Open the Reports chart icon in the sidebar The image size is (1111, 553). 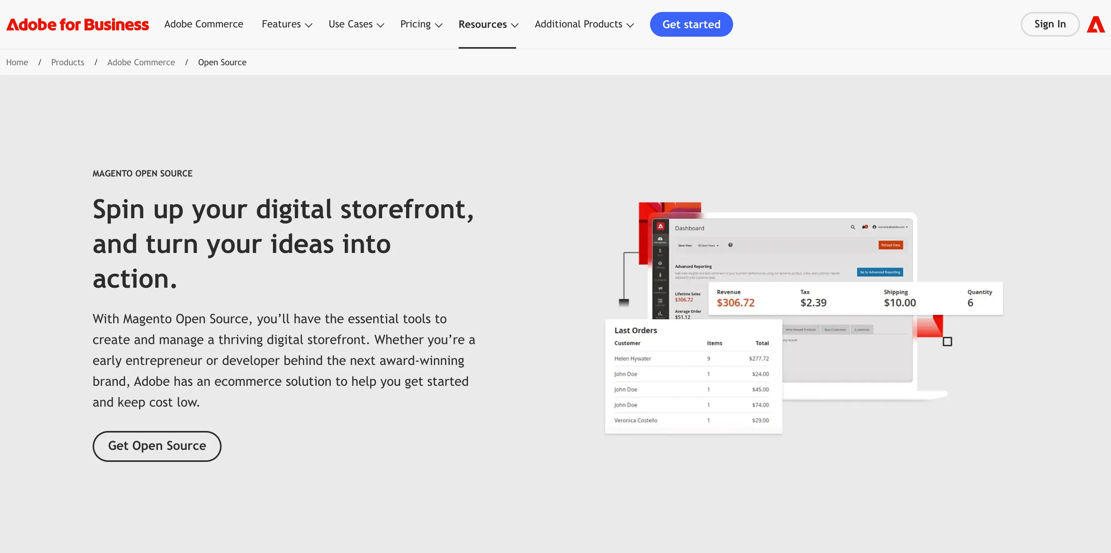tap(660, 313)
